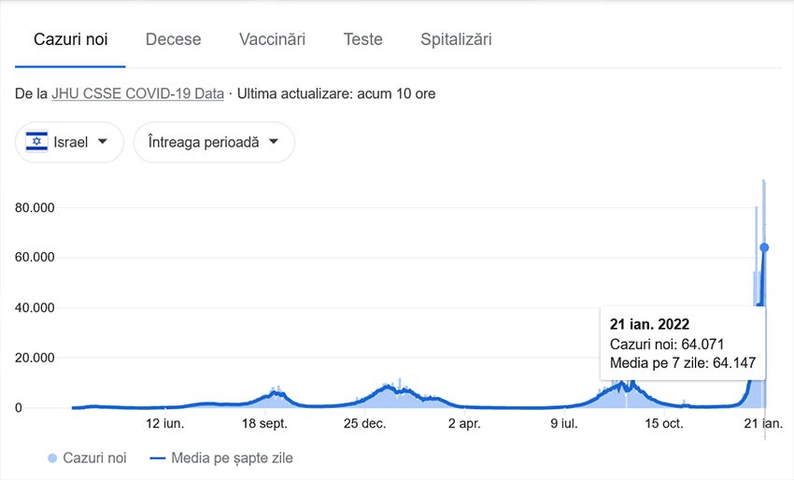794x480 pixels.
Task: Open the Israel country dropdown
Action: tap(69, 142)
